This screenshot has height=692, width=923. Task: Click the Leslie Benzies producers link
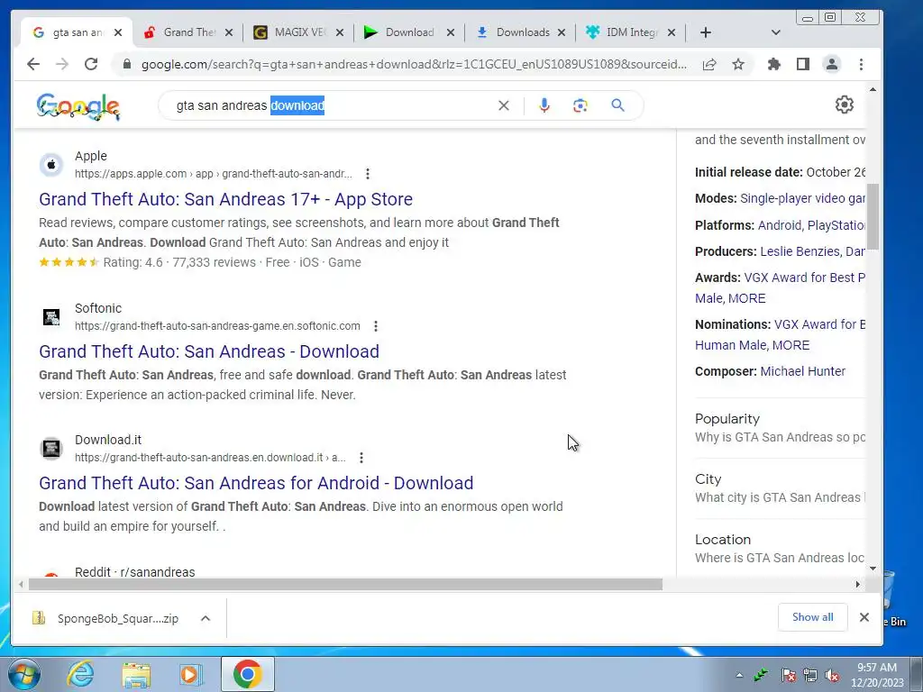(800, 251)
